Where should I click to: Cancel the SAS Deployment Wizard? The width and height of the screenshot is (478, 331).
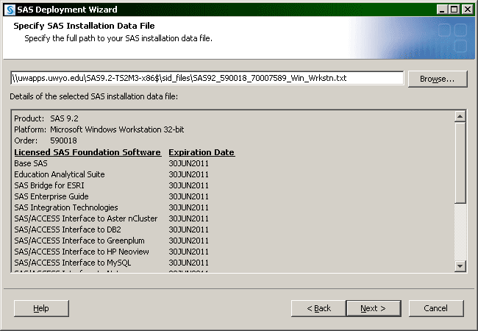pyautogui.click(x=436, y=308)
